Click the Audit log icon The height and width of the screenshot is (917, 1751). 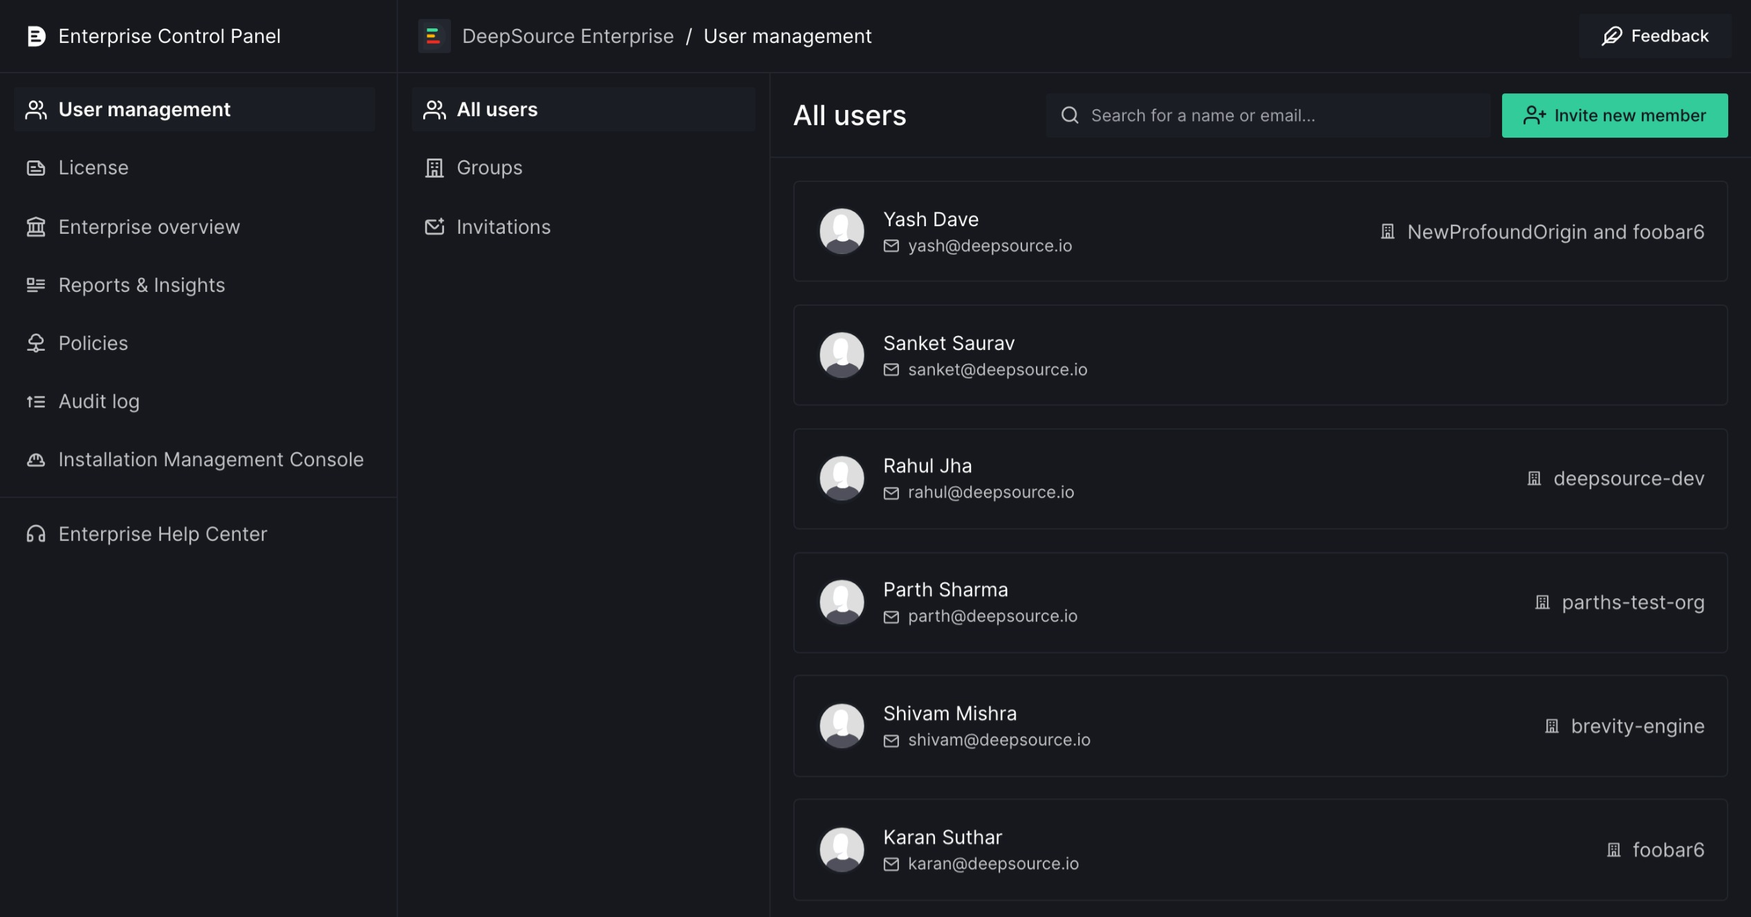tap(35, 401)
